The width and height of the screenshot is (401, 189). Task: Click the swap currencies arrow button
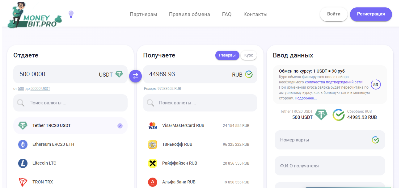click(135, 76)
